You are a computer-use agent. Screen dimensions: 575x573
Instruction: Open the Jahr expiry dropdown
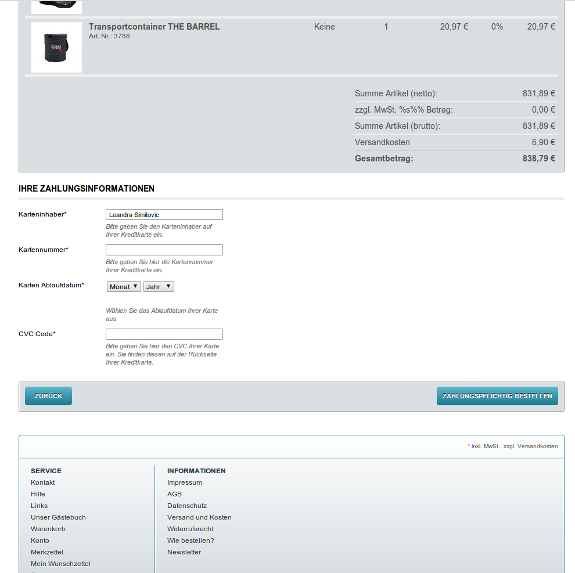click(159, 287)
